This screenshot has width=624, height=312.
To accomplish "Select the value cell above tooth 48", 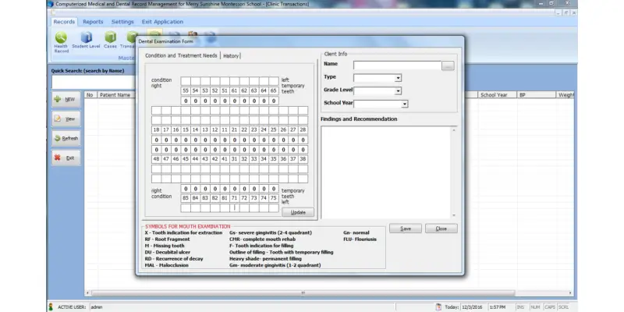I will click(x=157, y=150).
